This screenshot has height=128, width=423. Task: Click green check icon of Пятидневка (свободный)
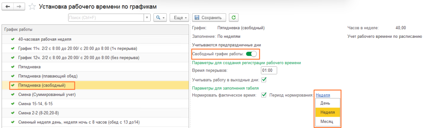tap(13, 85)
